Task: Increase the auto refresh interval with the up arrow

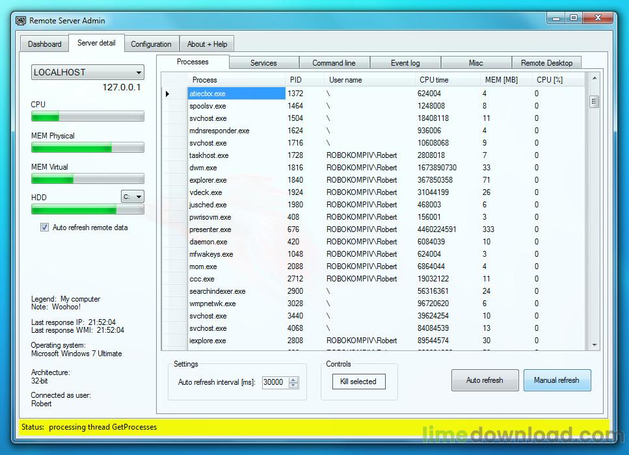Action: click(x=293, y=379)
